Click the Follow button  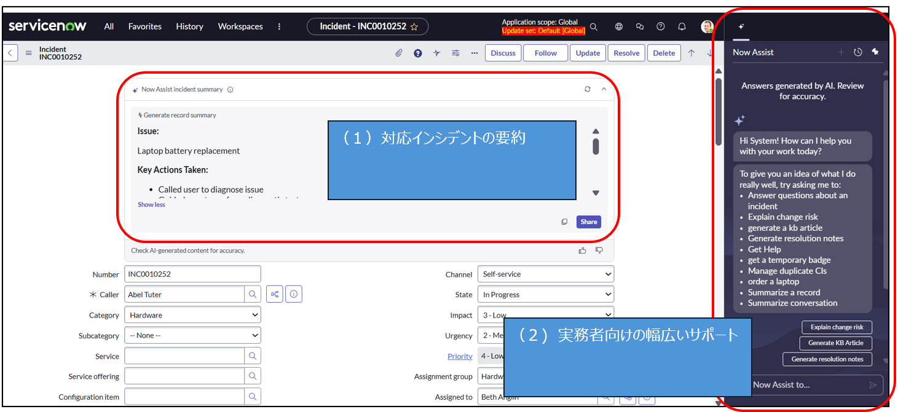tap(546, 53)
